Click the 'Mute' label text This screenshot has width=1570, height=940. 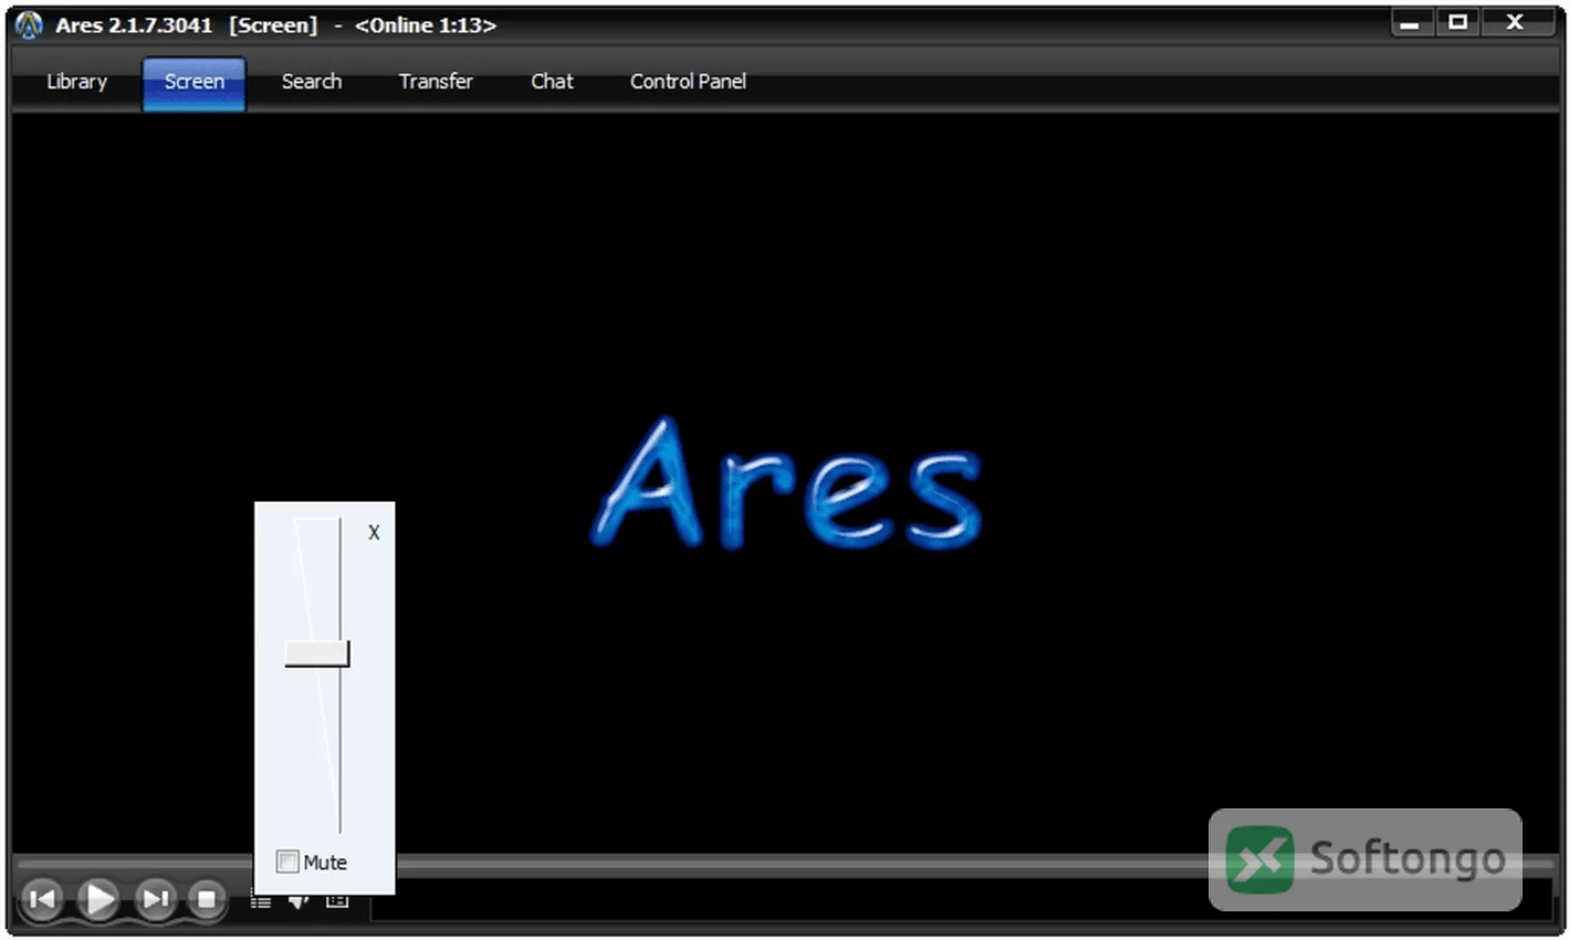click(325, 862)
